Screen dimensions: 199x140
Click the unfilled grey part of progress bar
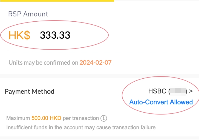(x=157, y=1)
